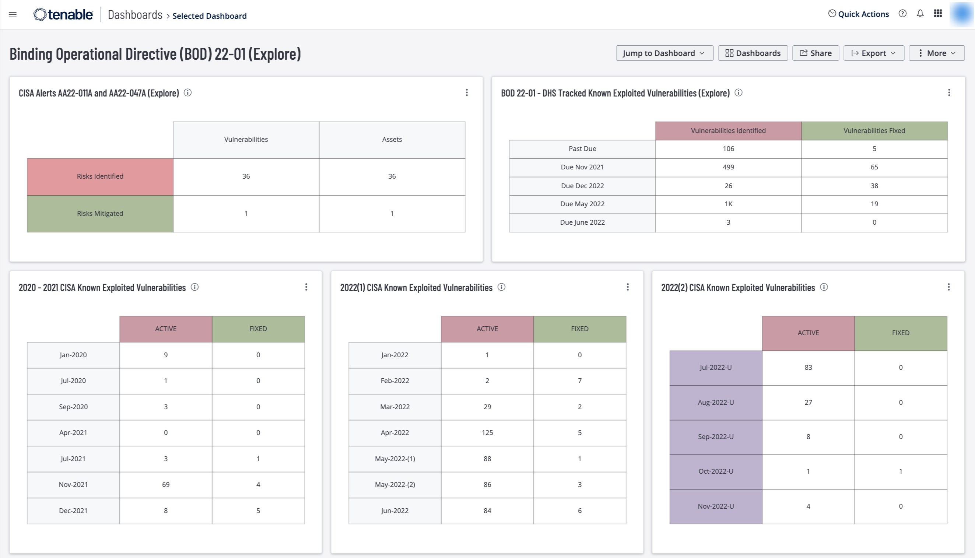Screen dimensions: 975x558
Task: Click Apr-2022 active value 125
Action: pos(487,433)
